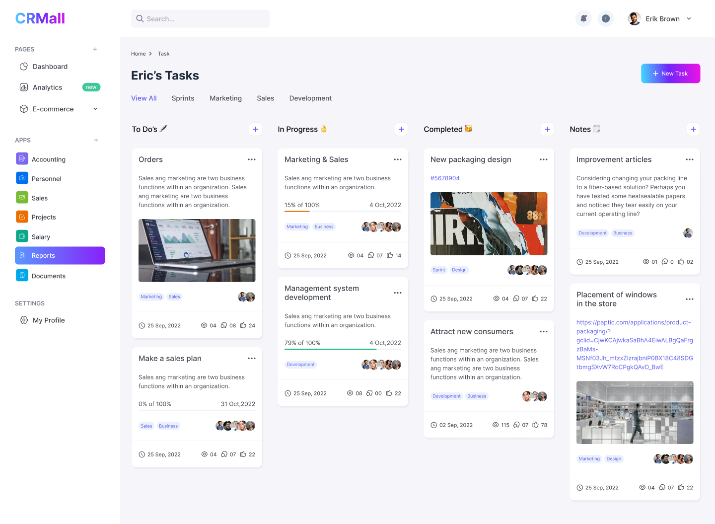
Task: Click thumbs-up icon on Orders card
Action: 243,325
